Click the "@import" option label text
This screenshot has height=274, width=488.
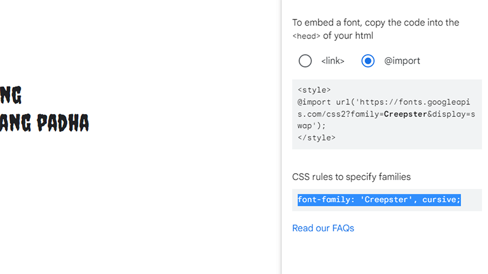click(x=401, y=61)
